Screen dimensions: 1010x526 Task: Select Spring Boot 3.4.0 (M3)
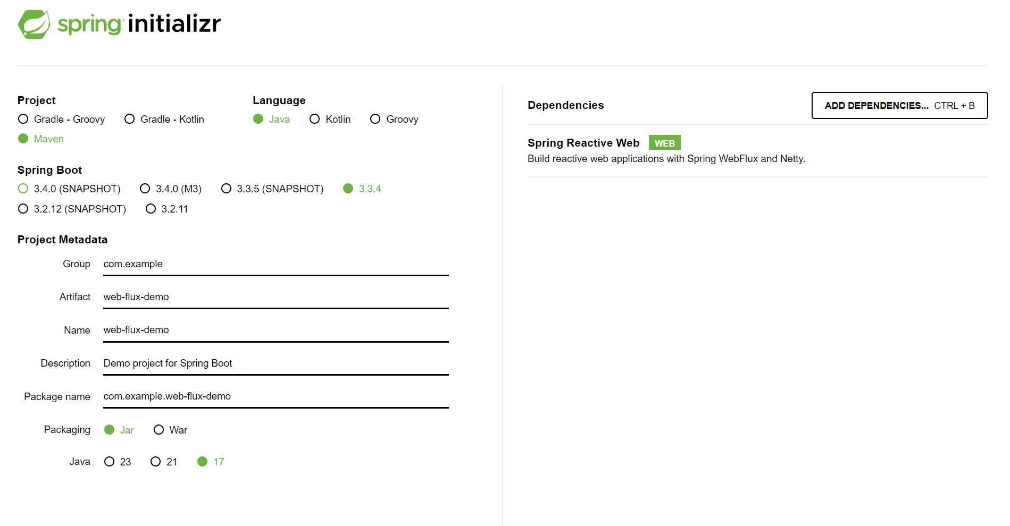[x=171, y=189]
